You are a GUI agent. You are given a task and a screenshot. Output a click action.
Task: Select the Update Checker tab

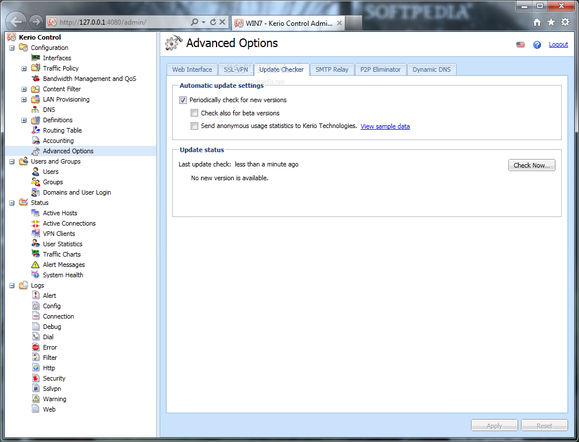pyautogui.click(x=281, y=69)
